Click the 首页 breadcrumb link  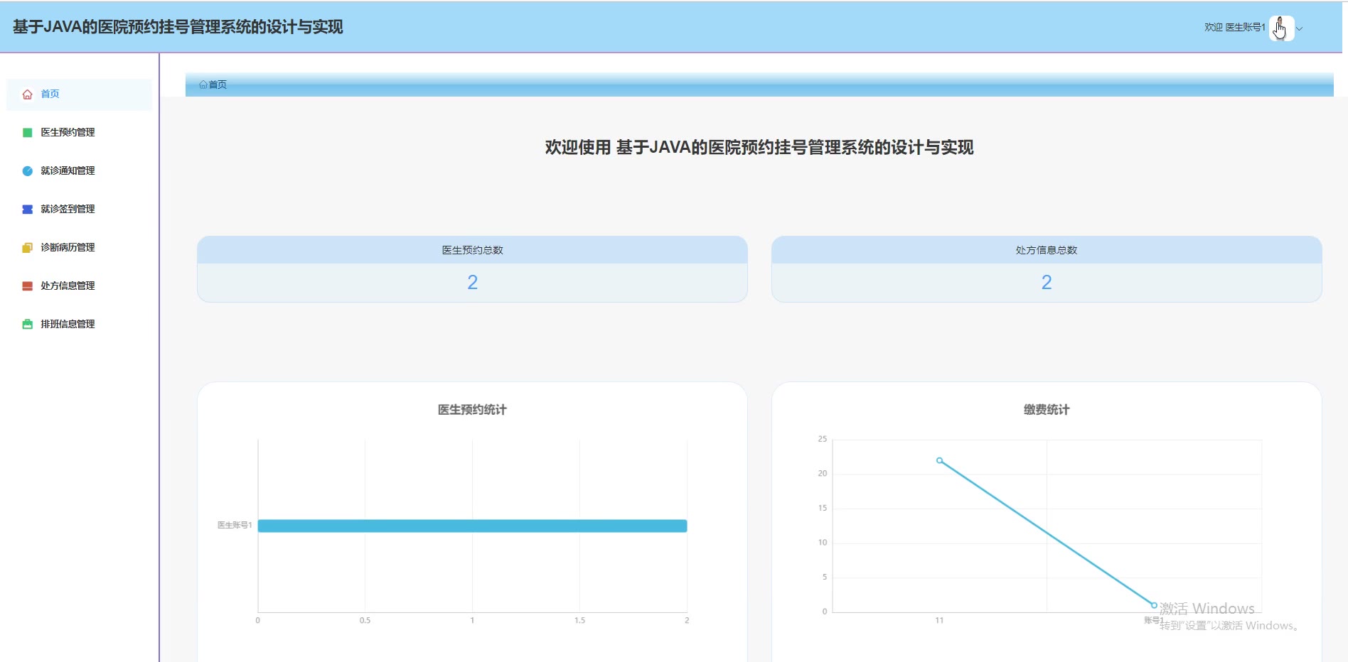click(x=218, y=85)
